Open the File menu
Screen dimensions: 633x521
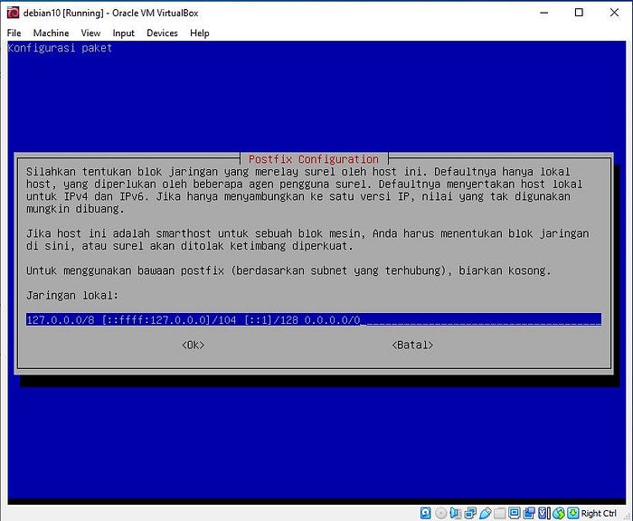[x=14, y=33]
